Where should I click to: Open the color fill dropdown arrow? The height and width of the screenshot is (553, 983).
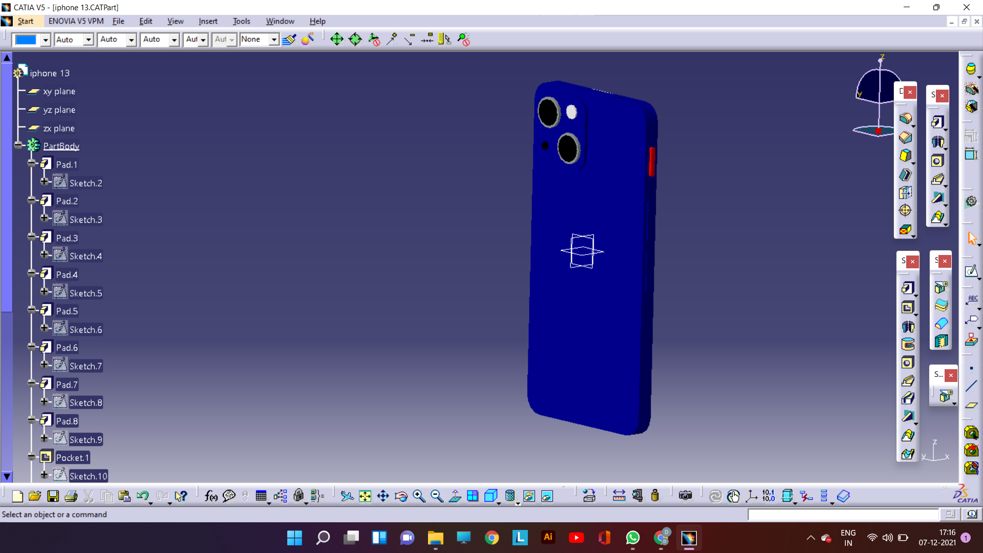click(46, 40)
